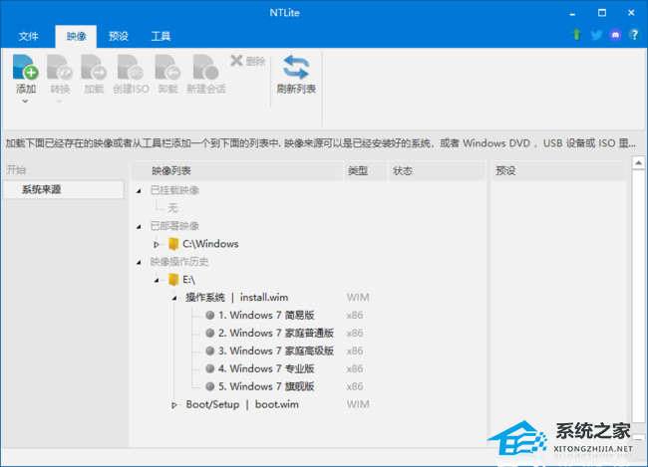
Task: Click the C:\Windows folder icon
Action: (173, 244)
